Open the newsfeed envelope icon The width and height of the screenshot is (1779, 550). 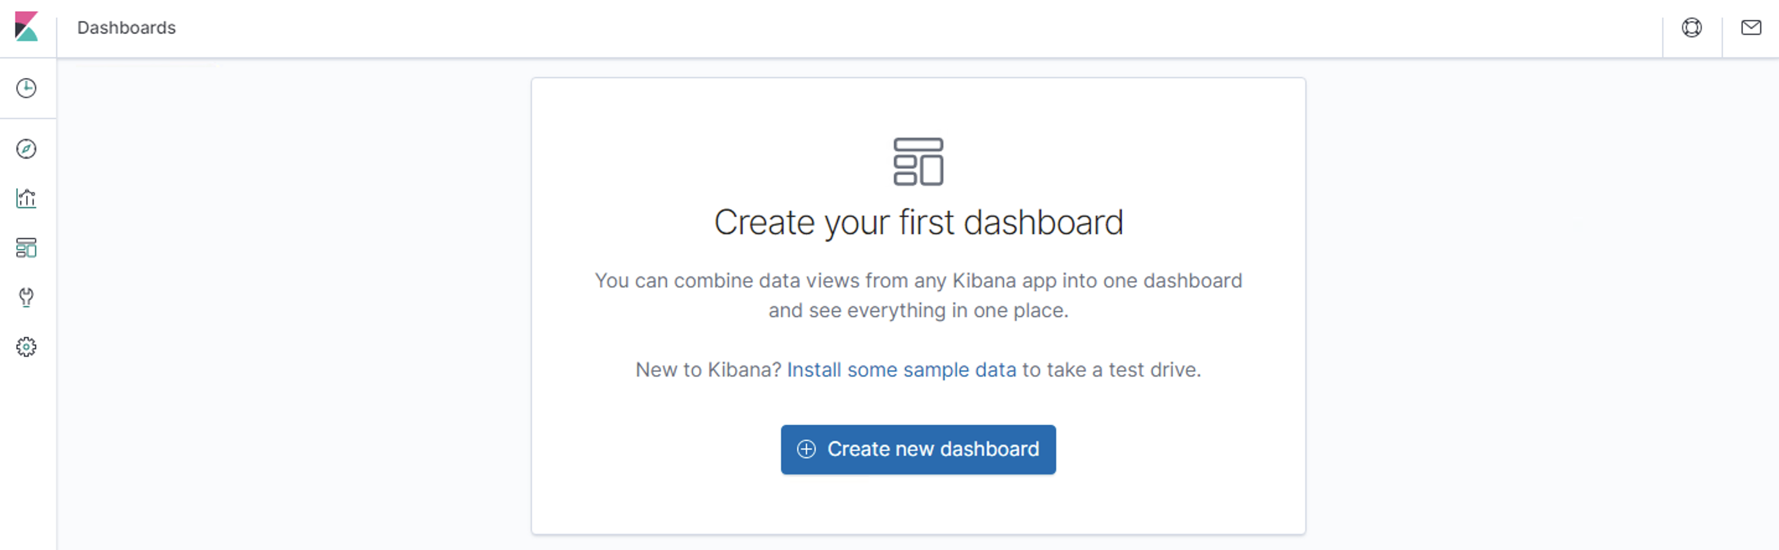pos(1750,28)
